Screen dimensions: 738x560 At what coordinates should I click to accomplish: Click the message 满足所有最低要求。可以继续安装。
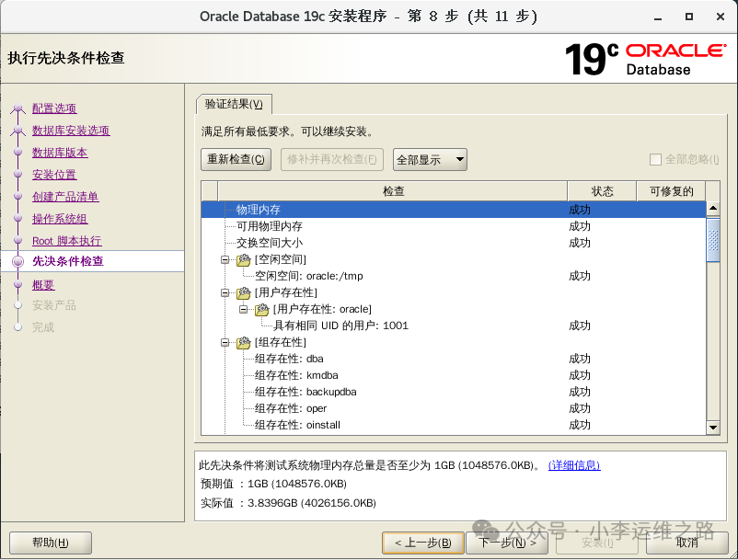[288, 131]
